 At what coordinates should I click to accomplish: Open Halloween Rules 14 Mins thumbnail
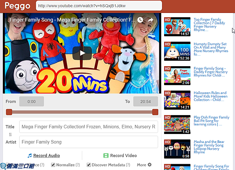pos(177,100)
